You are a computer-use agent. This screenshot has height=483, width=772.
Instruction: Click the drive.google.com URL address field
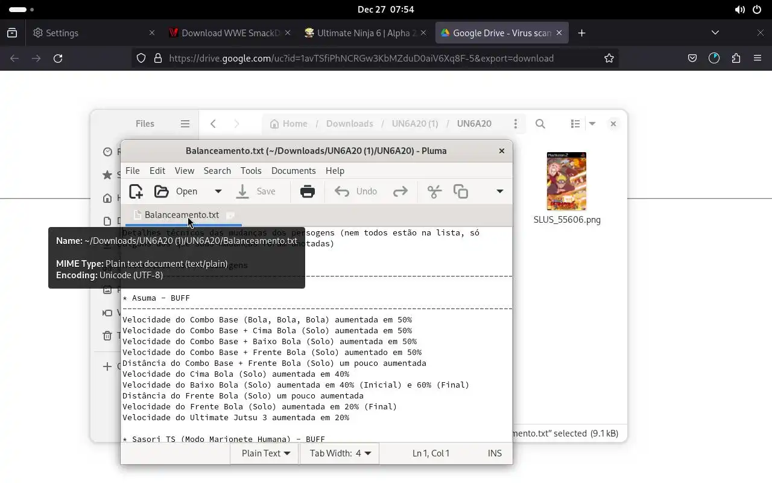(361, 59)
